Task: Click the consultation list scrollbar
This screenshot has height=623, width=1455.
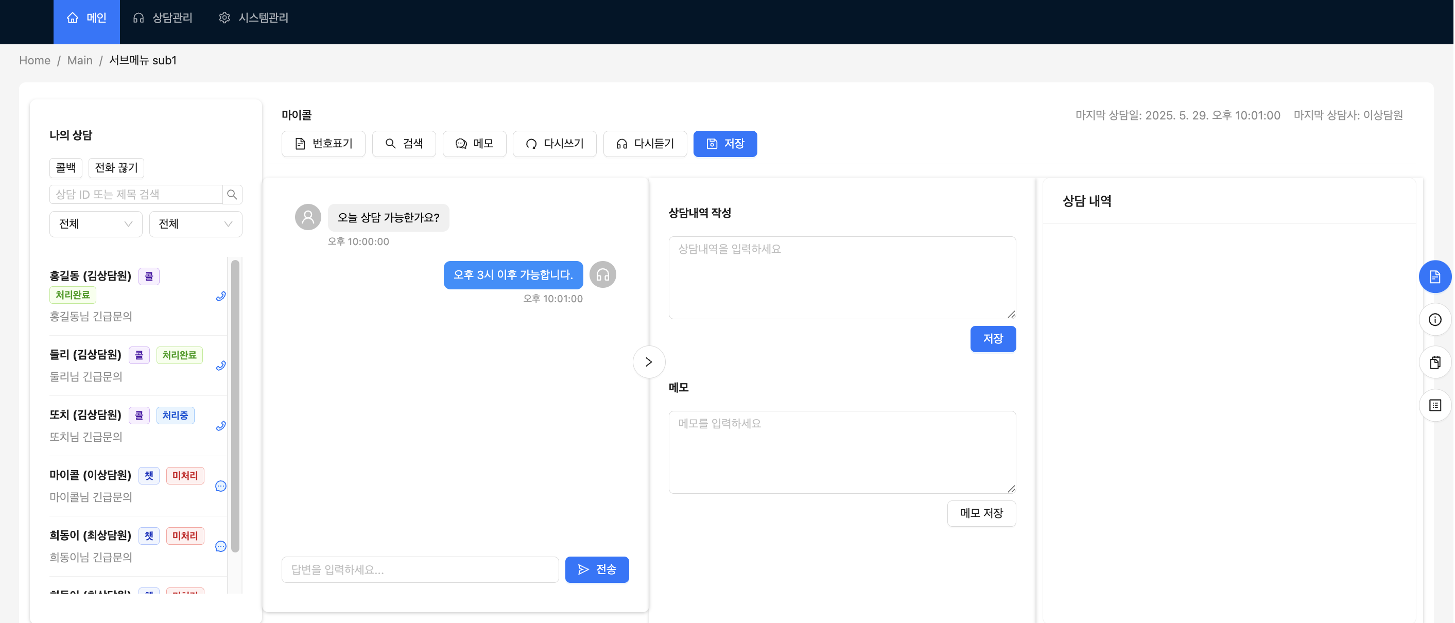Action: tap(235, 407)
